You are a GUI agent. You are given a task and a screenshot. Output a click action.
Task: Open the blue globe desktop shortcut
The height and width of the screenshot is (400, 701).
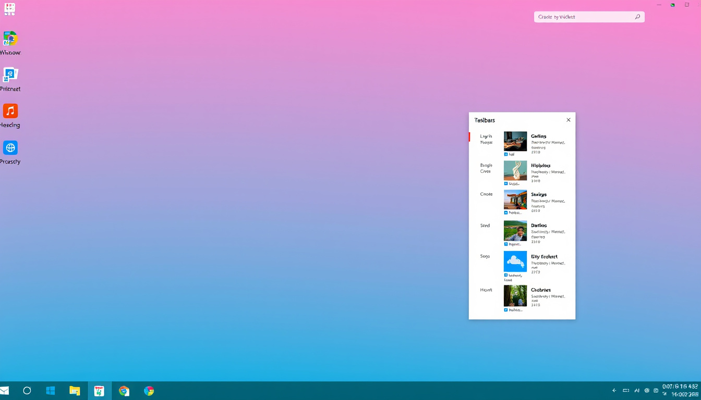(10, 148)
